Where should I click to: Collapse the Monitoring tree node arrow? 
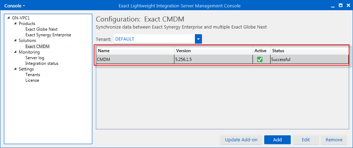point(15,52)
